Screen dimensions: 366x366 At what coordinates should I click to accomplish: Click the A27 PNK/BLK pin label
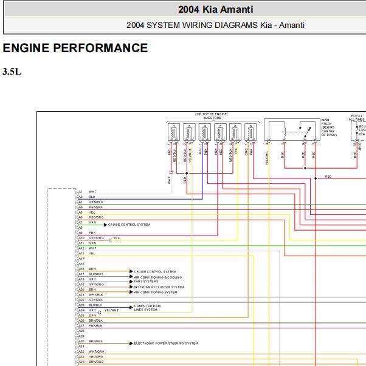90,325
